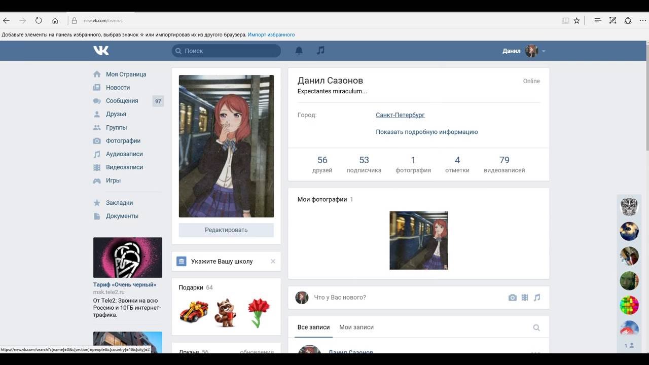The width and height of the screenshot is (649, 365).
Task: Reload the page with refresh icon
Action: (39, 21)
